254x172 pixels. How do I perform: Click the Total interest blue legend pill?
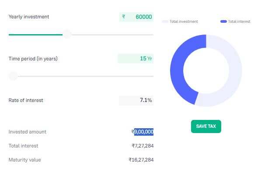pyautogui.click(x=223, y=21)
